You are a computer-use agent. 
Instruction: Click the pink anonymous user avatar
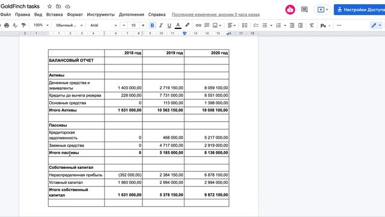[x=290, y=10]
